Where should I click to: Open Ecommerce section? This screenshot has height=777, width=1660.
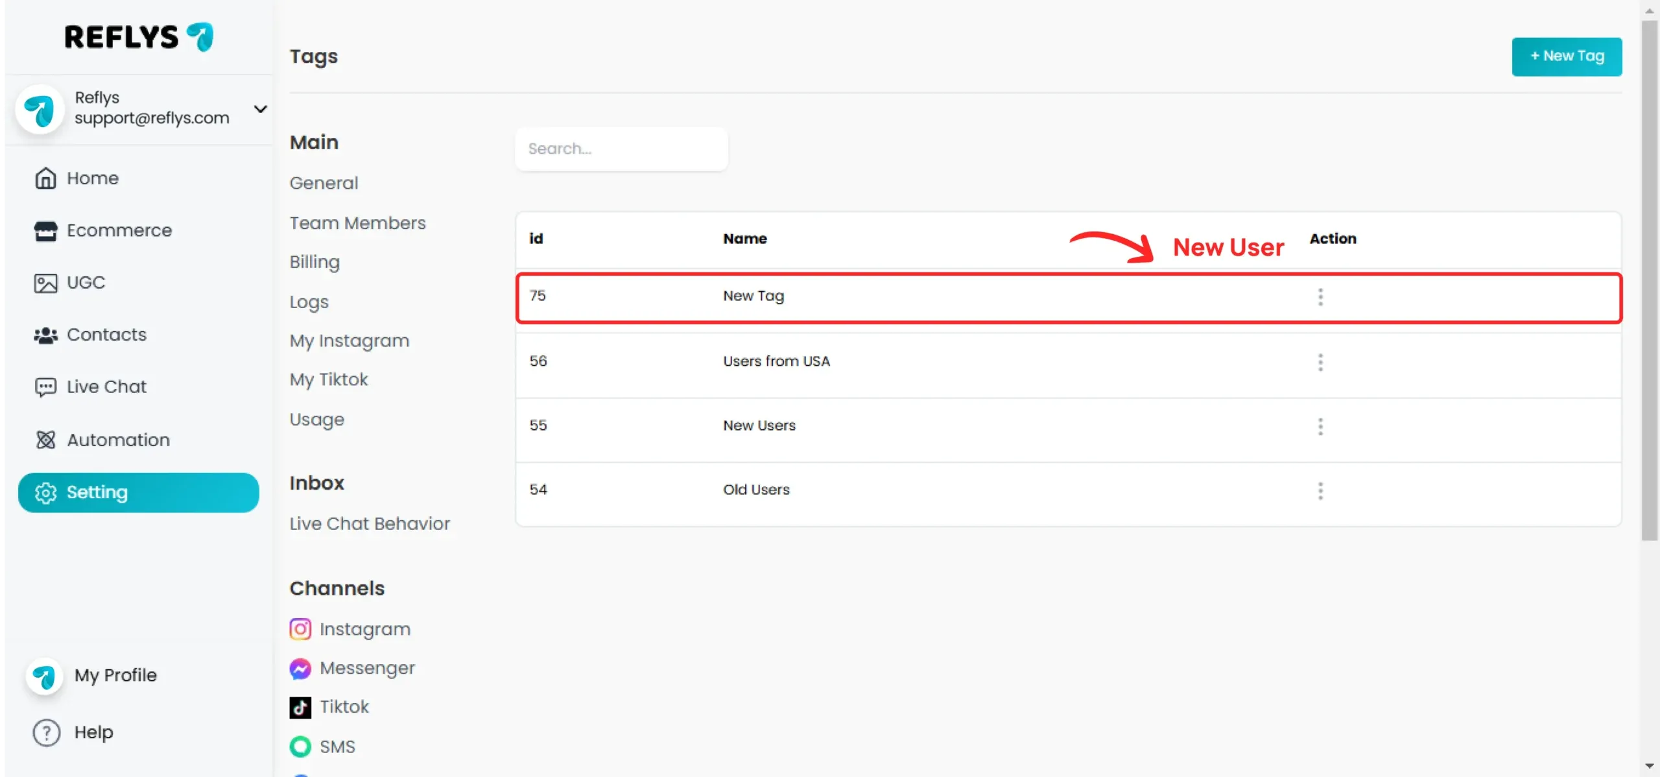(119, 231)
